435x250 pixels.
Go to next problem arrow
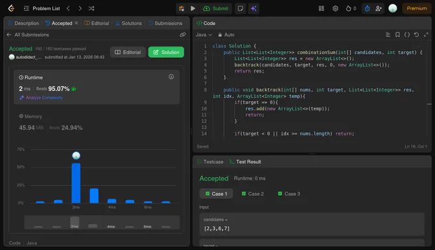point(80,8)
